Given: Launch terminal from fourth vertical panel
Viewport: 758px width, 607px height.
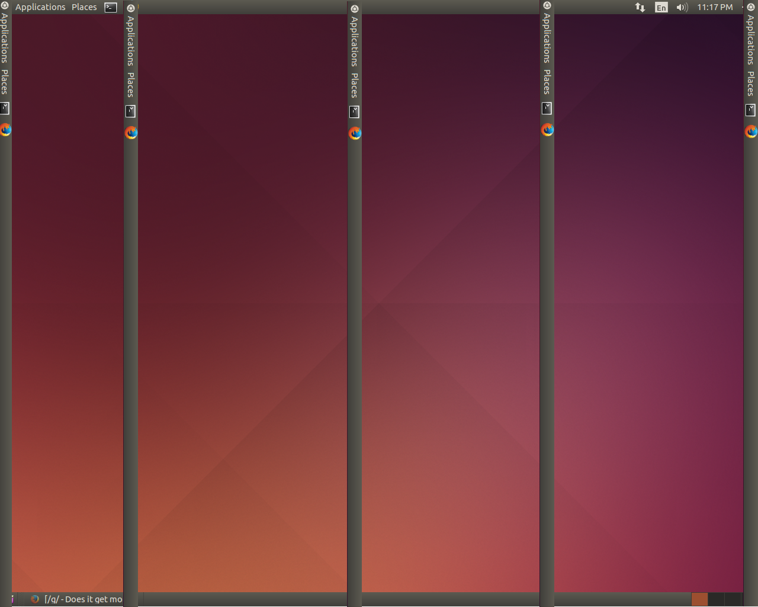Looking at the screenshot, I should (547, 108).
